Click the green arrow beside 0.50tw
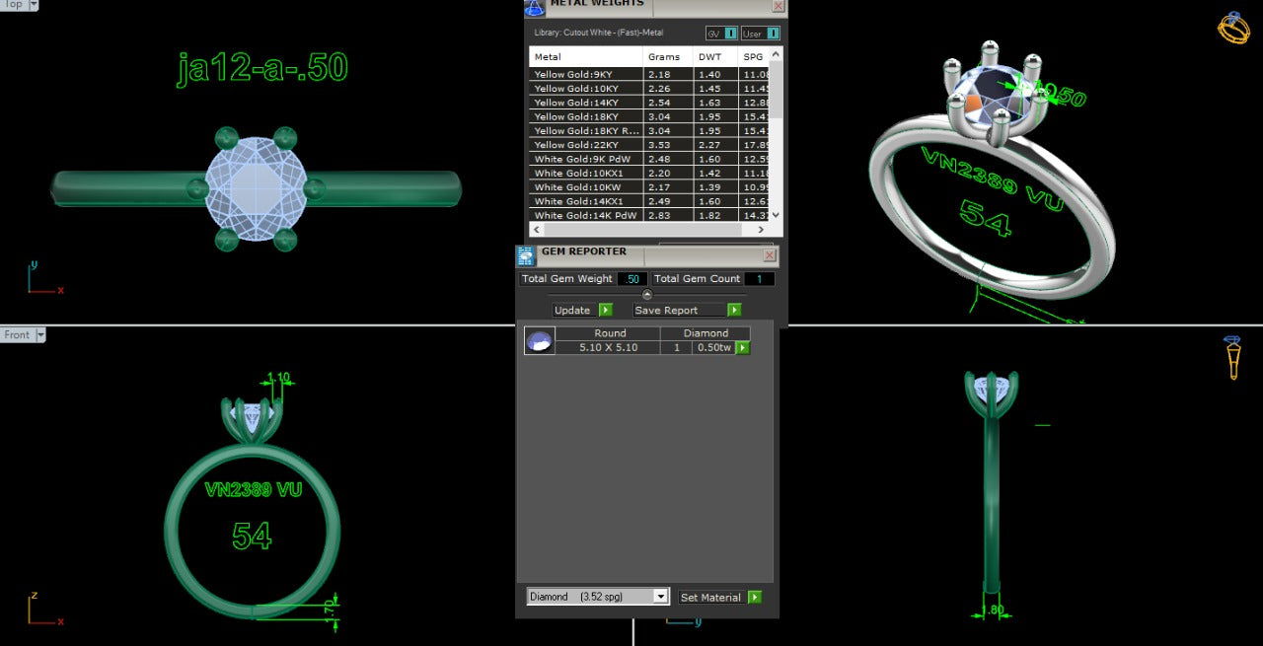Screen dimensions: 1263x646 click(743, 347)
